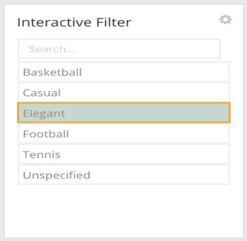The image size is (247, 241).
Task: Toggle the Casual list row
Action: [x=124, y=92]
